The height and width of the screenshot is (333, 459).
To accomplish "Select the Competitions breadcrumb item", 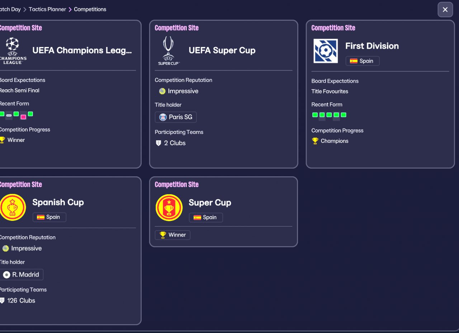I will pos(90,9).
